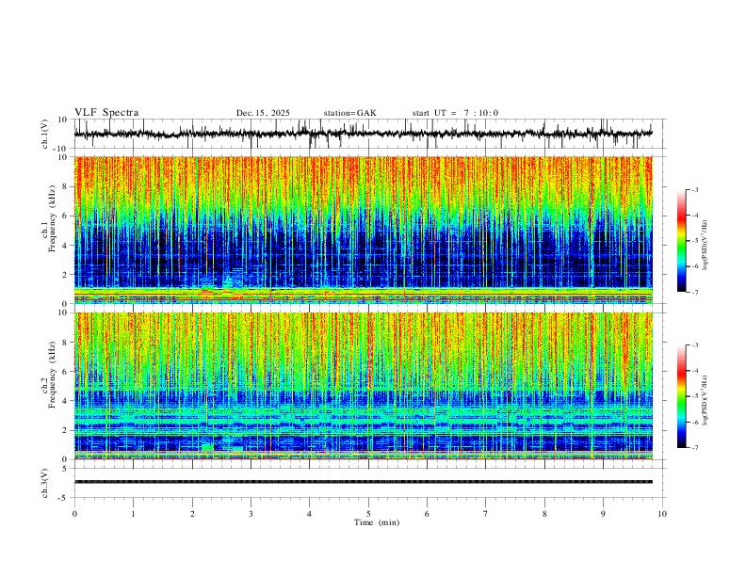Image resolution: width=746 pixels, height=576 pixels.
Task: Click time axis tick label "7"
Action: pyautogui.click(x=486, y=514)
